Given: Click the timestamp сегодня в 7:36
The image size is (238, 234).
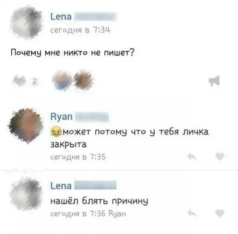Looking at the screenshot, I should [x=78, y=214].
